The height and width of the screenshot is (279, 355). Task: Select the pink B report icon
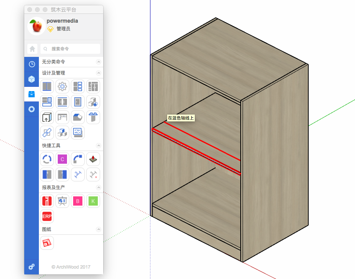[77, 201]
